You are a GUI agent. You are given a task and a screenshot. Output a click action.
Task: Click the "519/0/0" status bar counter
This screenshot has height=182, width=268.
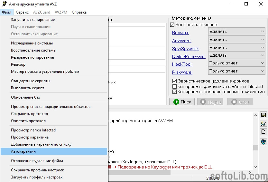click(212, 178)
